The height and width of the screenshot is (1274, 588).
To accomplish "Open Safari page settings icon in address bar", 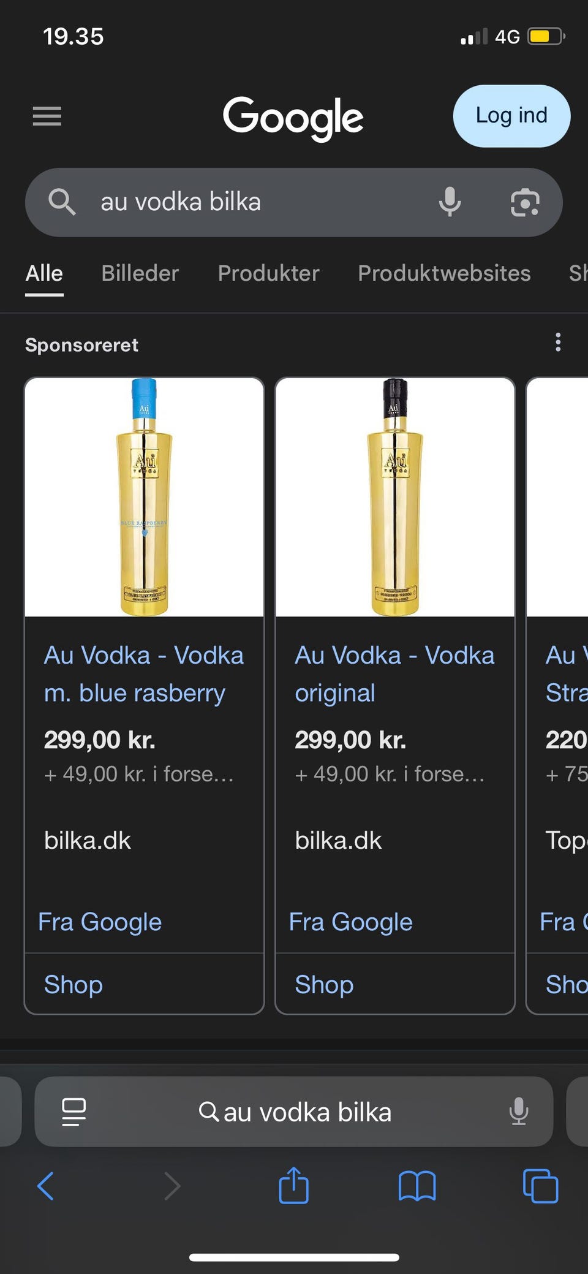I will pos(73,1112).
